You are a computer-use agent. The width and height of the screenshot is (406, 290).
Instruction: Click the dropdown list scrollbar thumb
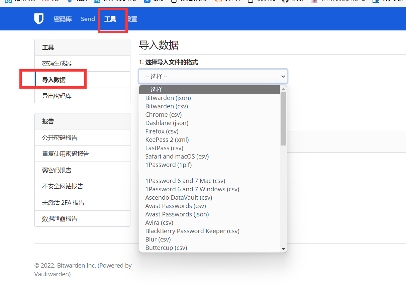click(284, 119)
